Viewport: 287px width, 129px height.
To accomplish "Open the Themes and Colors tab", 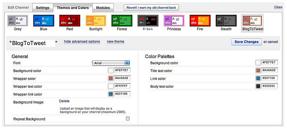I will click(x=73, y=8).
